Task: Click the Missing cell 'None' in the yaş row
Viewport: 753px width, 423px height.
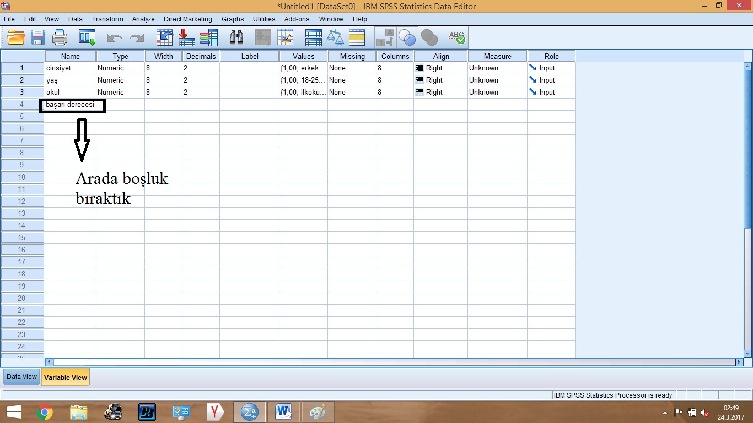Action: [x=352, y=80]
